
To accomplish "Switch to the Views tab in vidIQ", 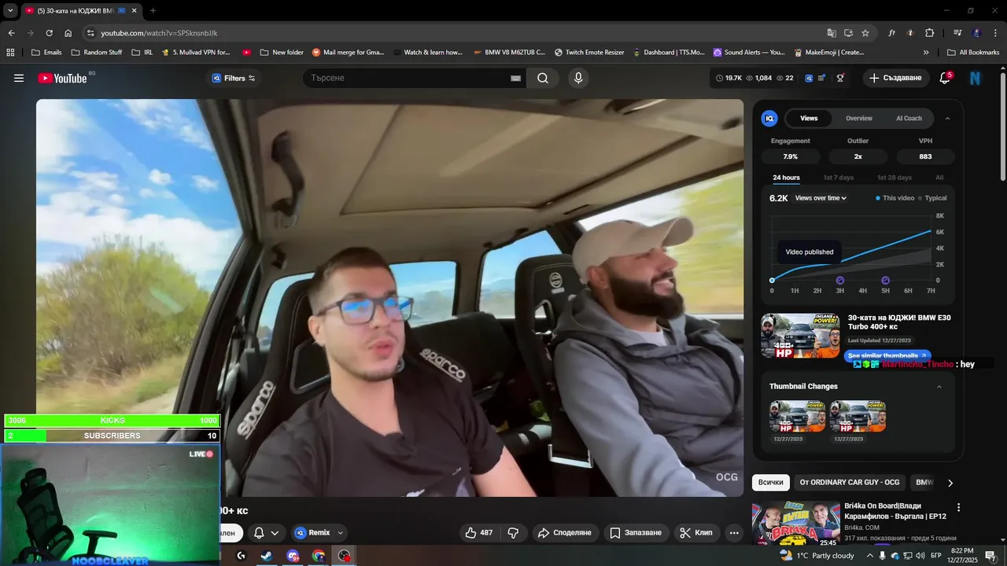I will 809,119.
